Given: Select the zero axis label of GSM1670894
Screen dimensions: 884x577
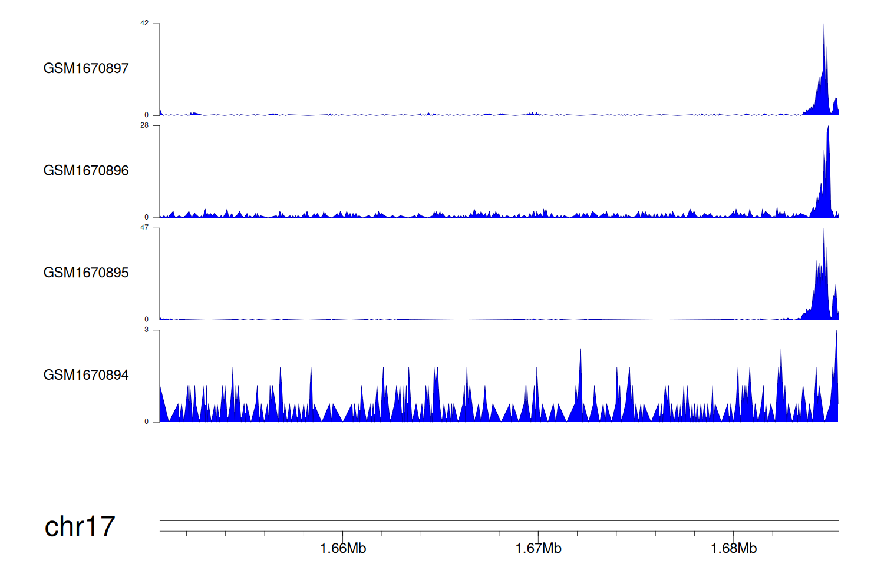Looking at the screenshot, I should [147, 422].
